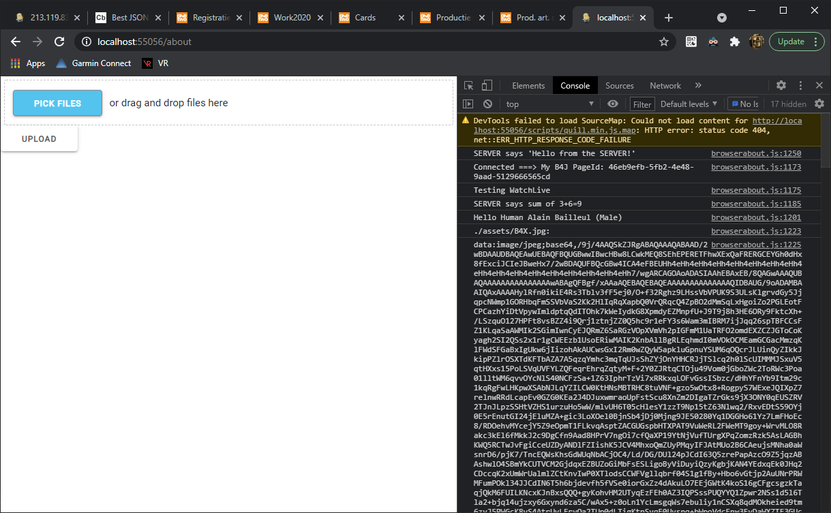The width and height of the screenshot is (831, 513).
Task: Open the Elements panel in DevTools
Action: (x=528, y=86)
